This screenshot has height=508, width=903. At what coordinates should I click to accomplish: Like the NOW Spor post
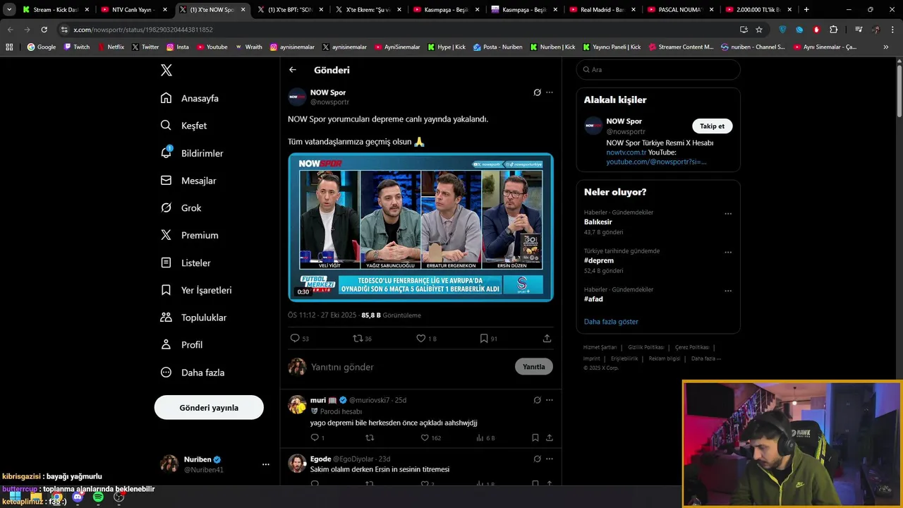[x=420, y=339]
